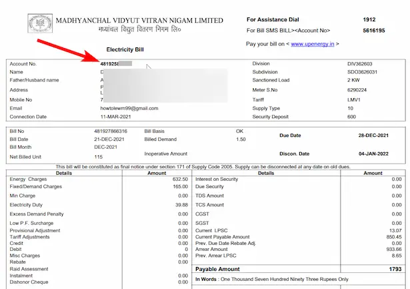Screen dimensions: 410x289
Task: Click electricity duty amount 39.88
Action: click(181, 205)
